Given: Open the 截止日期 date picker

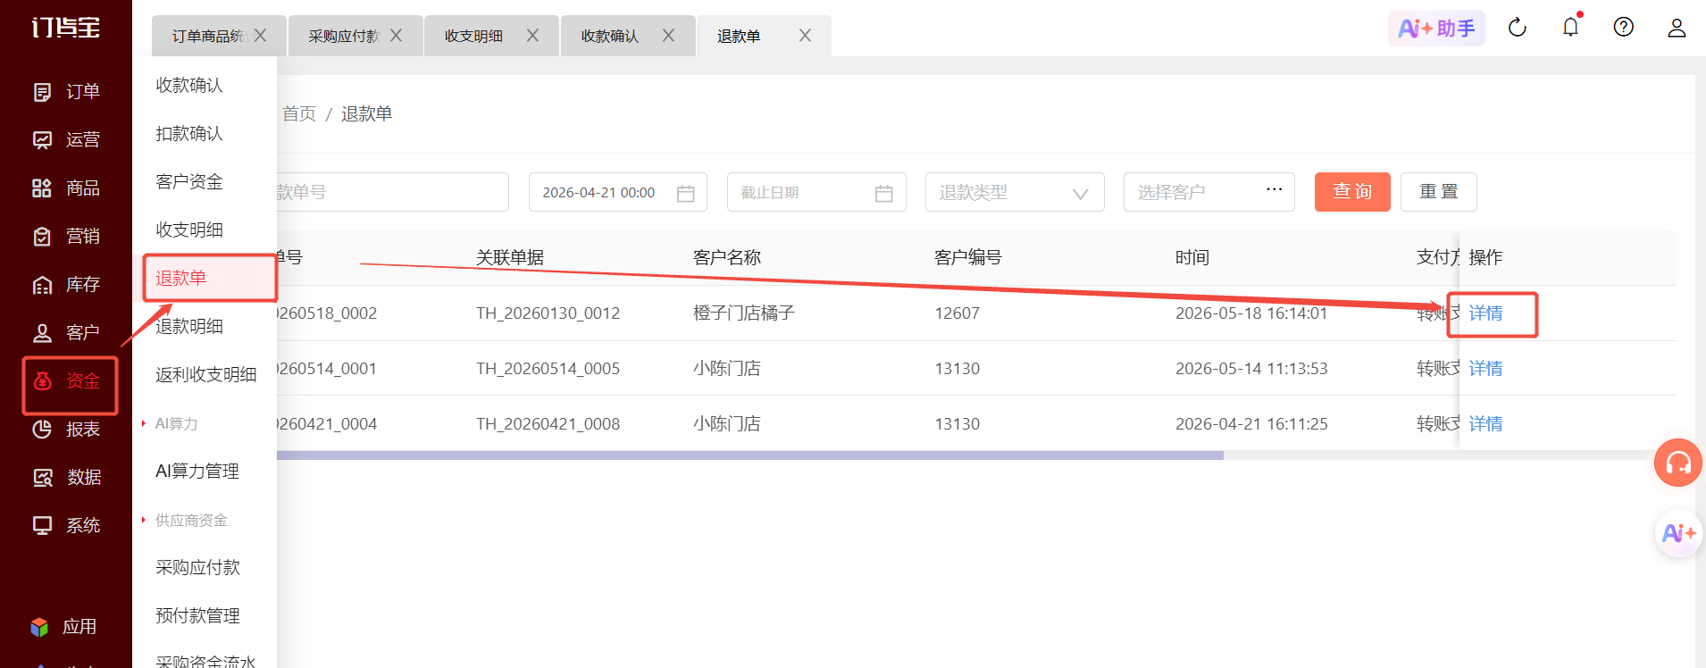Looking at the screenshot, I should 816,192.
